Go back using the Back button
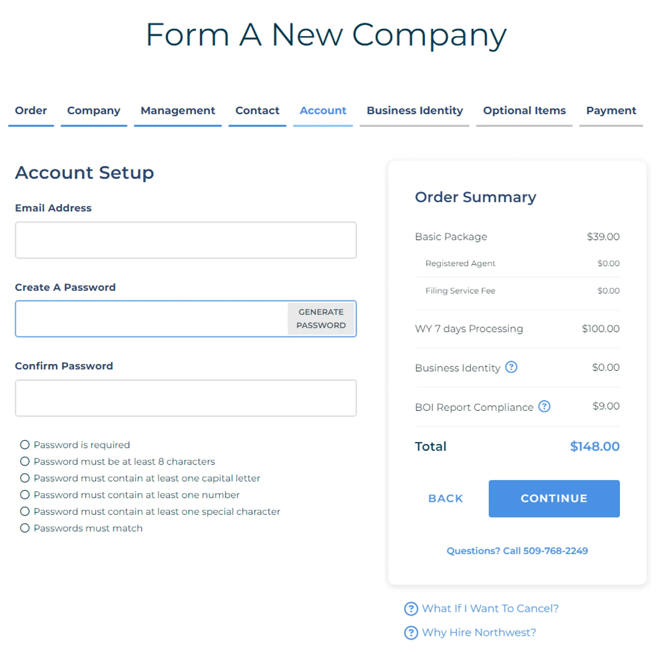The height and width of the screenshot is (662, 665). (445, 498)
